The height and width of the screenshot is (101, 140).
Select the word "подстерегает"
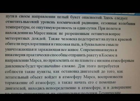coord(89,39)
